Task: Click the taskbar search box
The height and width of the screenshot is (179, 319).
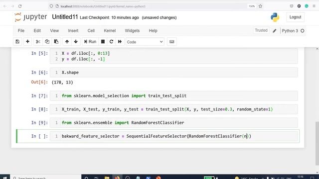Action: click(46, 178)
